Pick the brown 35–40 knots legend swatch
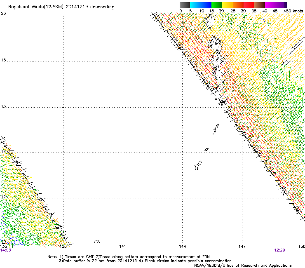 (x=260, y=5)
